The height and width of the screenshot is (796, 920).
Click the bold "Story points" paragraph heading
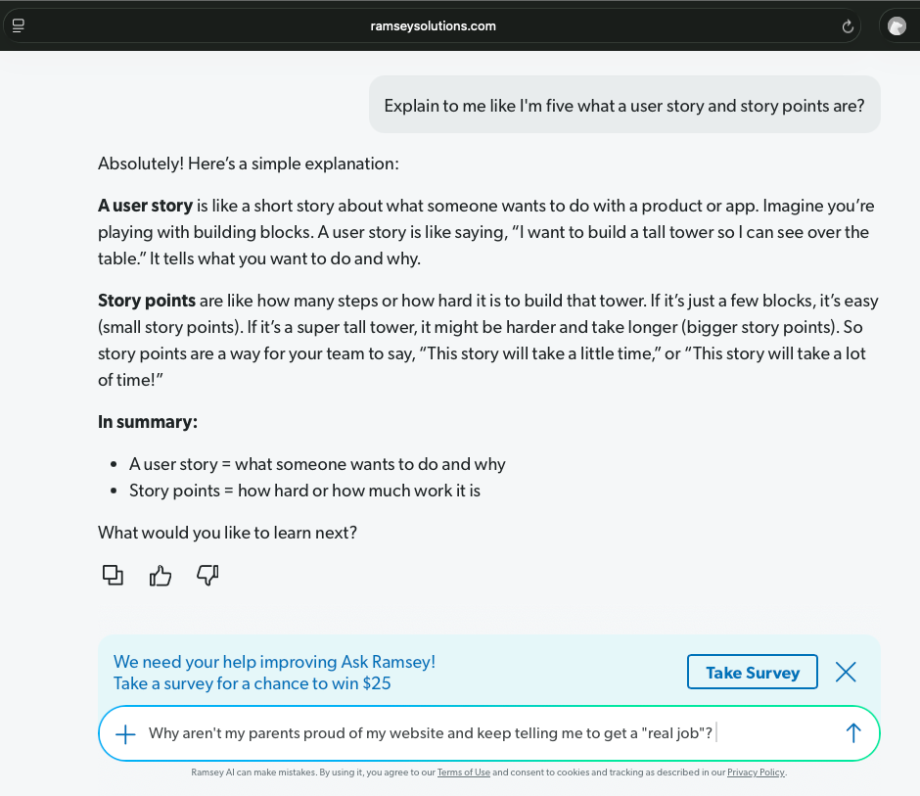point(147,302)
